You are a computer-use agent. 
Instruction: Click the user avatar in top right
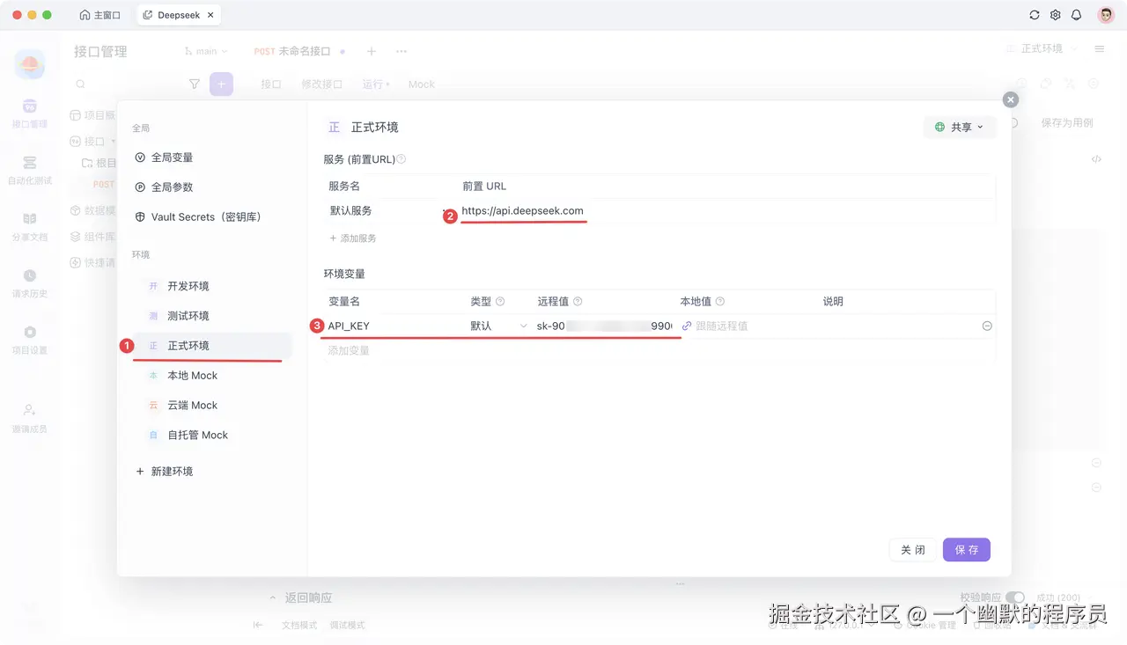point(1106,15)
